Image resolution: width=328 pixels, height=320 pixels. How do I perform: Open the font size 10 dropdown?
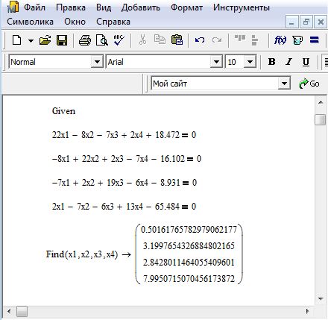(250, 62)
